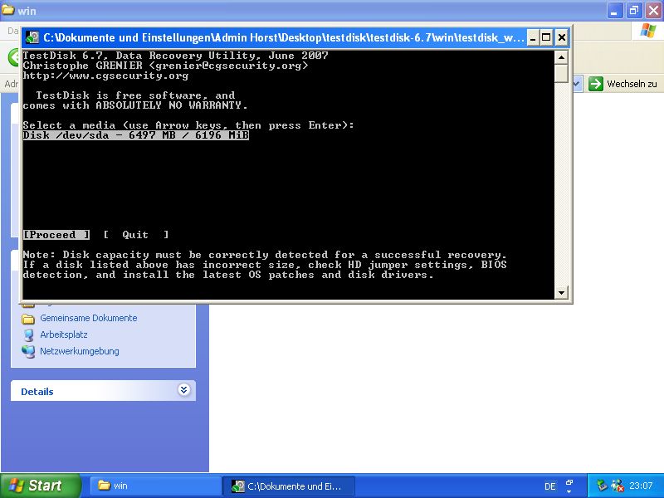Click win folder icon in title bar
Screen dimensions: 664x498
click(7, 10)
